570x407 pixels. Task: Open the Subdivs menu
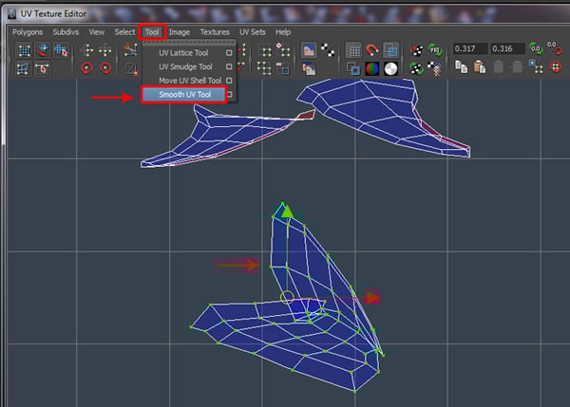(x=66, y=32)
